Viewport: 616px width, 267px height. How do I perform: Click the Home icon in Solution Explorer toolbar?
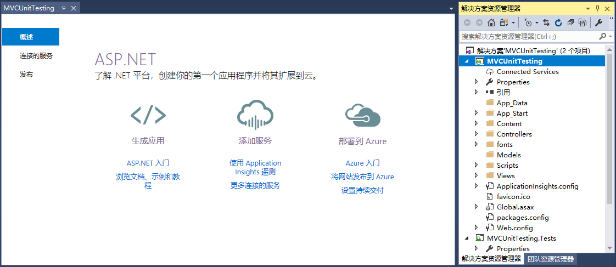click(491, 22)
